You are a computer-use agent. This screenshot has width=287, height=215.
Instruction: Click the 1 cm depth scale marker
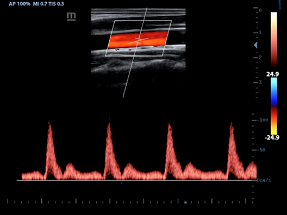(x=260, y=33)
